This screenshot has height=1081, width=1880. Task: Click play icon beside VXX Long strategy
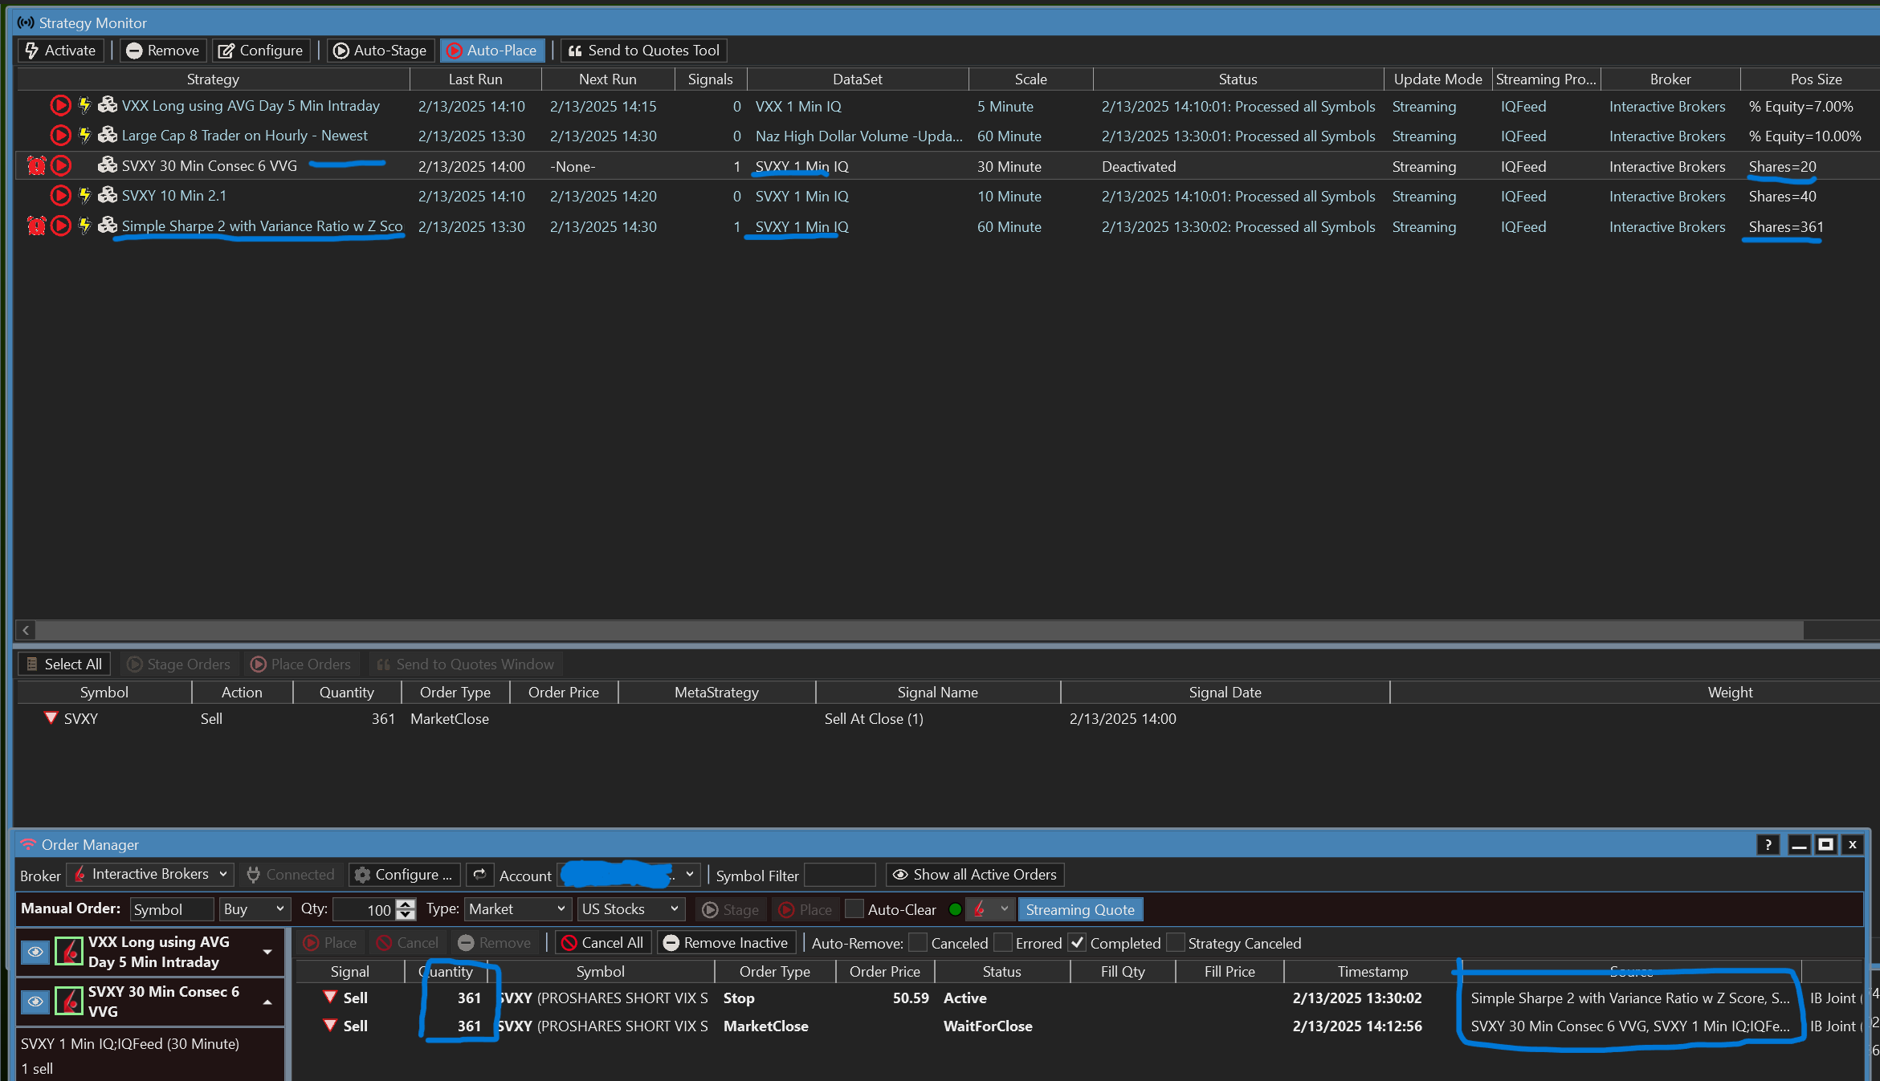60,105
